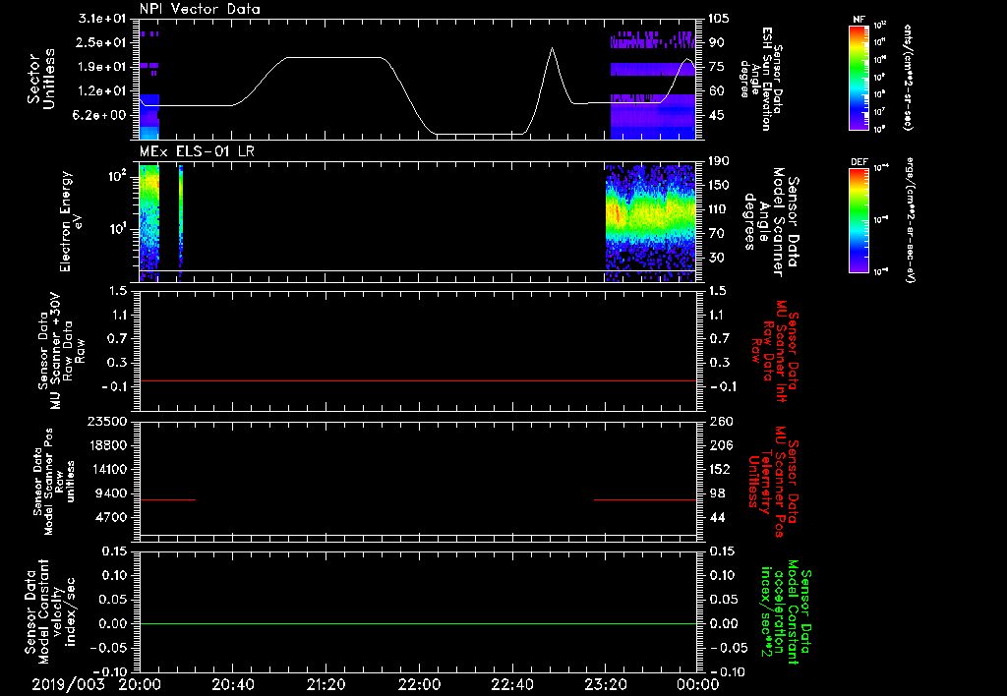Click the 9400 scanner position tick label

pyautogui.click(x=114, y=493)
